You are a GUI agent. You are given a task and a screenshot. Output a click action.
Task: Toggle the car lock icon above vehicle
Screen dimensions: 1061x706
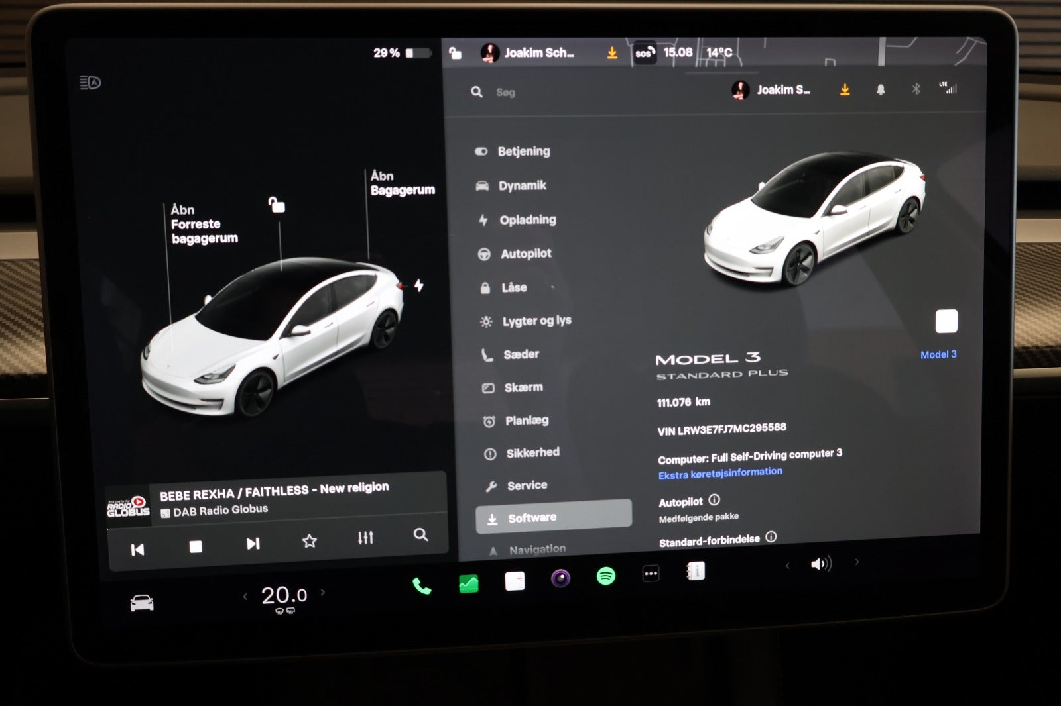click(277, 205)
